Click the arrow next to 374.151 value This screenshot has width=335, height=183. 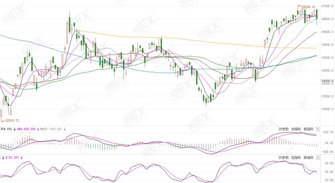15,129
